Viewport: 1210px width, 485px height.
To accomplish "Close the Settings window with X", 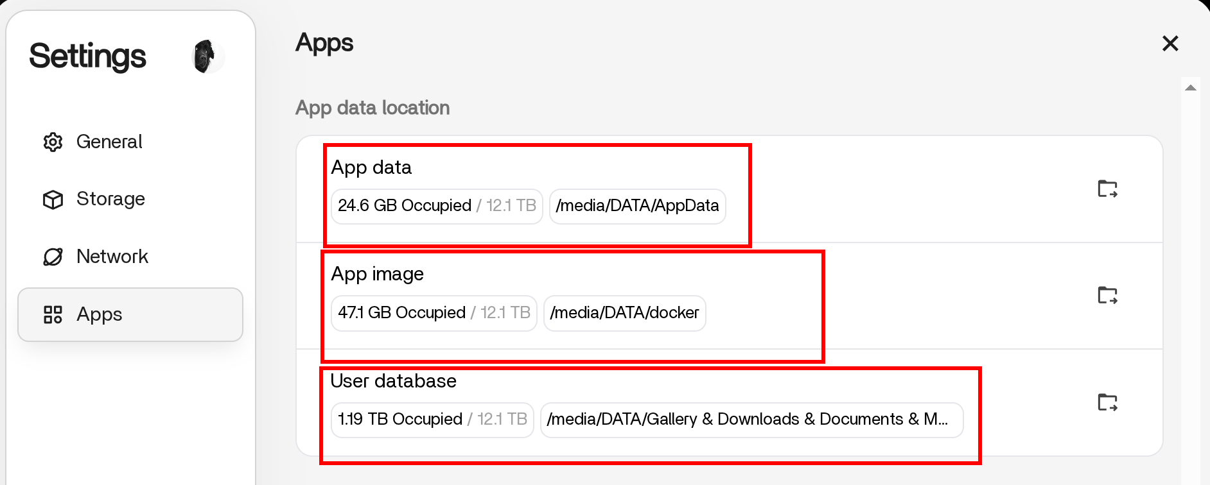I will tap(1170, 44).
